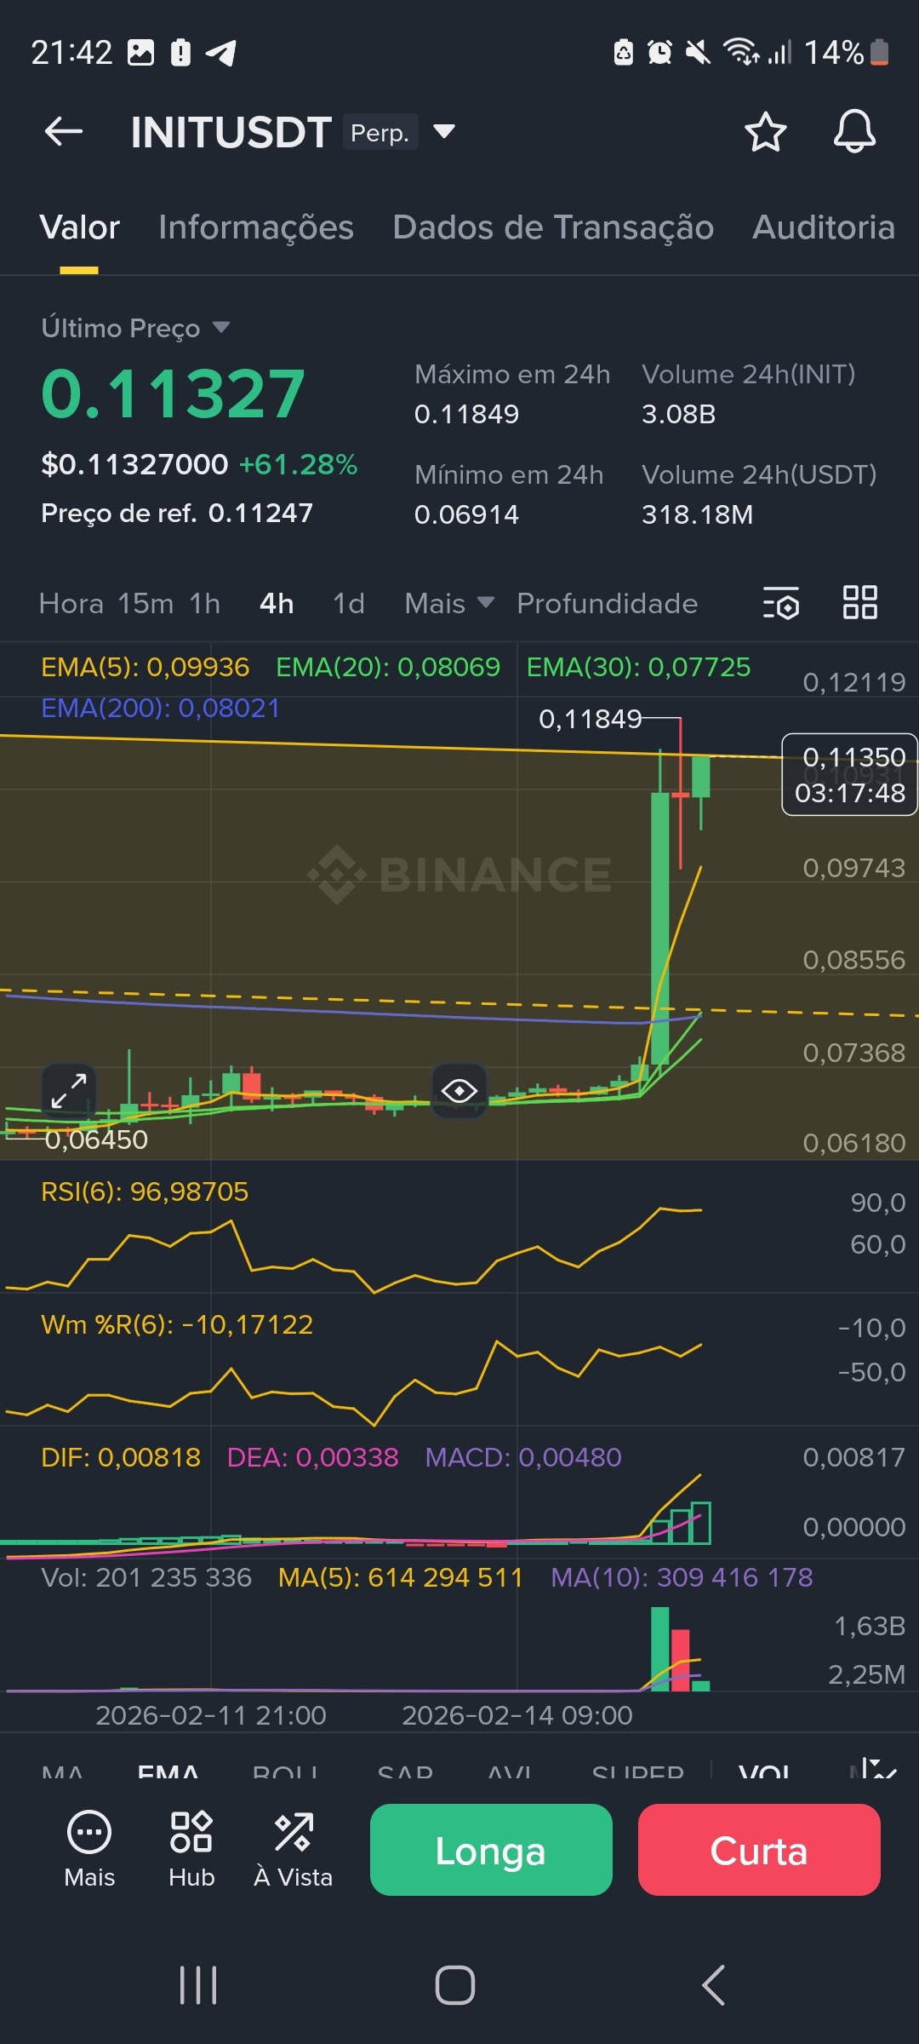Open the Profundidade depth view

[x=607, y=604]
